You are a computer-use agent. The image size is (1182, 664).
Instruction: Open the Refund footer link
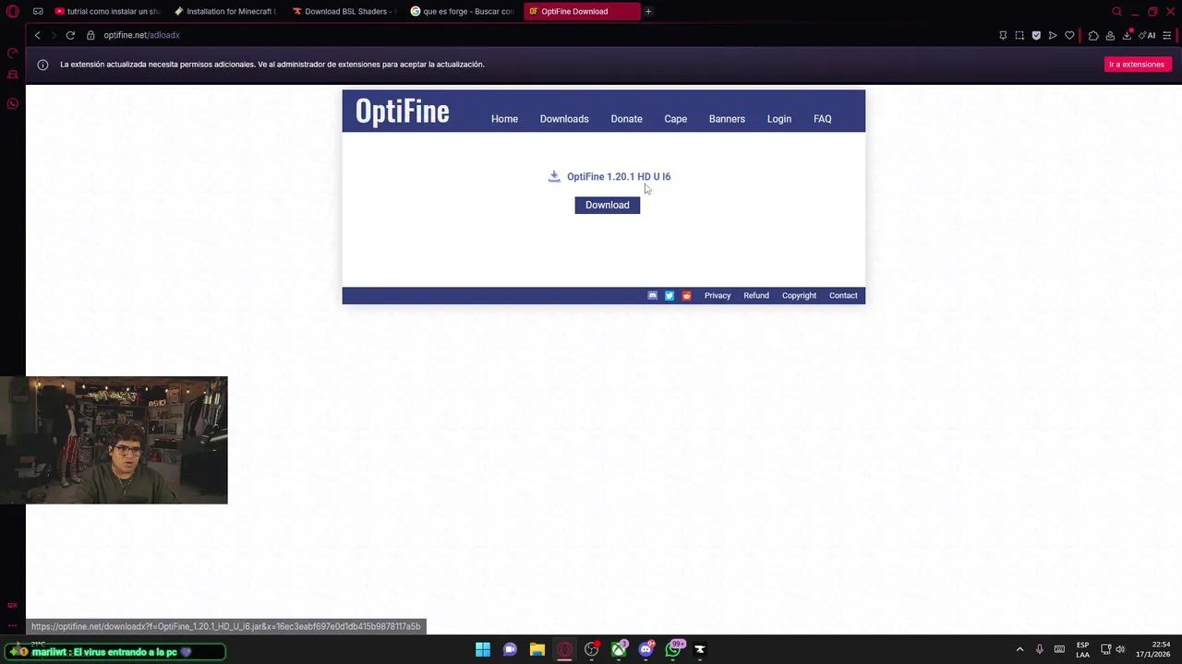tap(756, 296)
